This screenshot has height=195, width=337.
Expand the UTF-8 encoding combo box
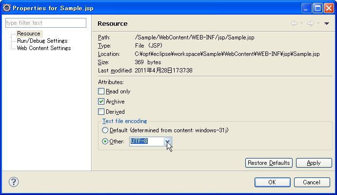(x=167, y=142)
